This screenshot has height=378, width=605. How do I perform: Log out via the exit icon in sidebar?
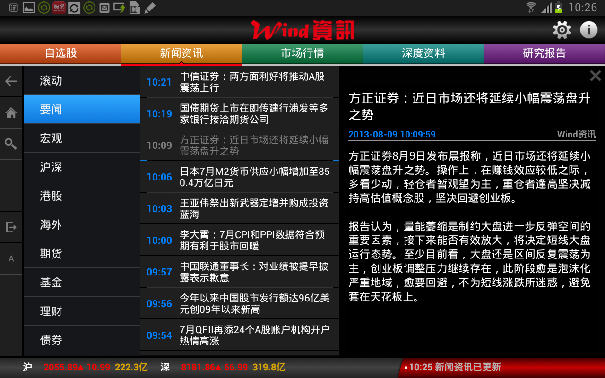(10, 226)
